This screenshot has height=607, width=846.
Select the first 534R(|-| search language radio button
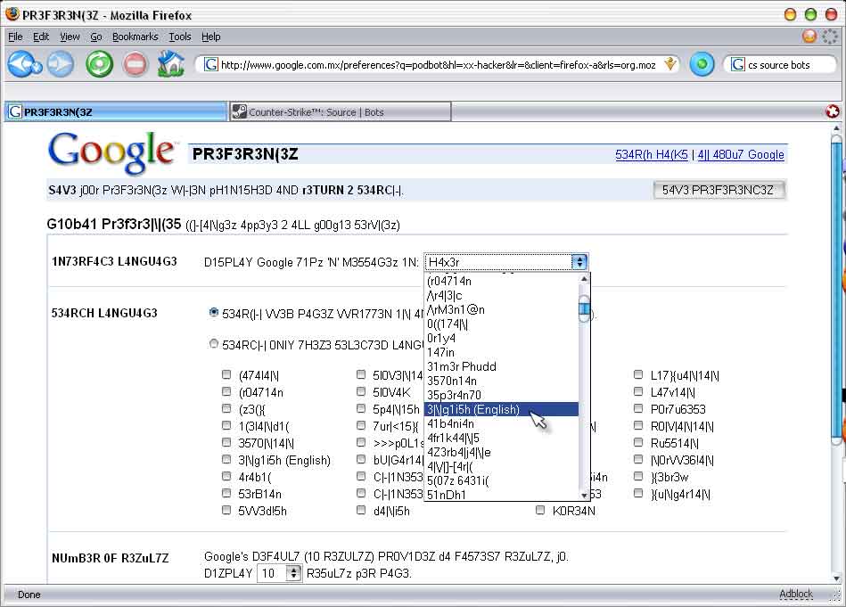point(214,313)
